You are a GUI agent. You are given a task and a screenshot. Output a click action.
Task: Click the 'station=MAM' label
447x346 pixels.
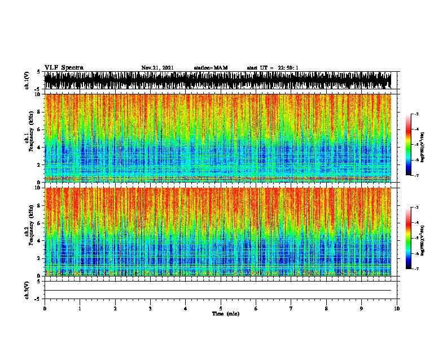pyautogui.click(x=211, y=68)
